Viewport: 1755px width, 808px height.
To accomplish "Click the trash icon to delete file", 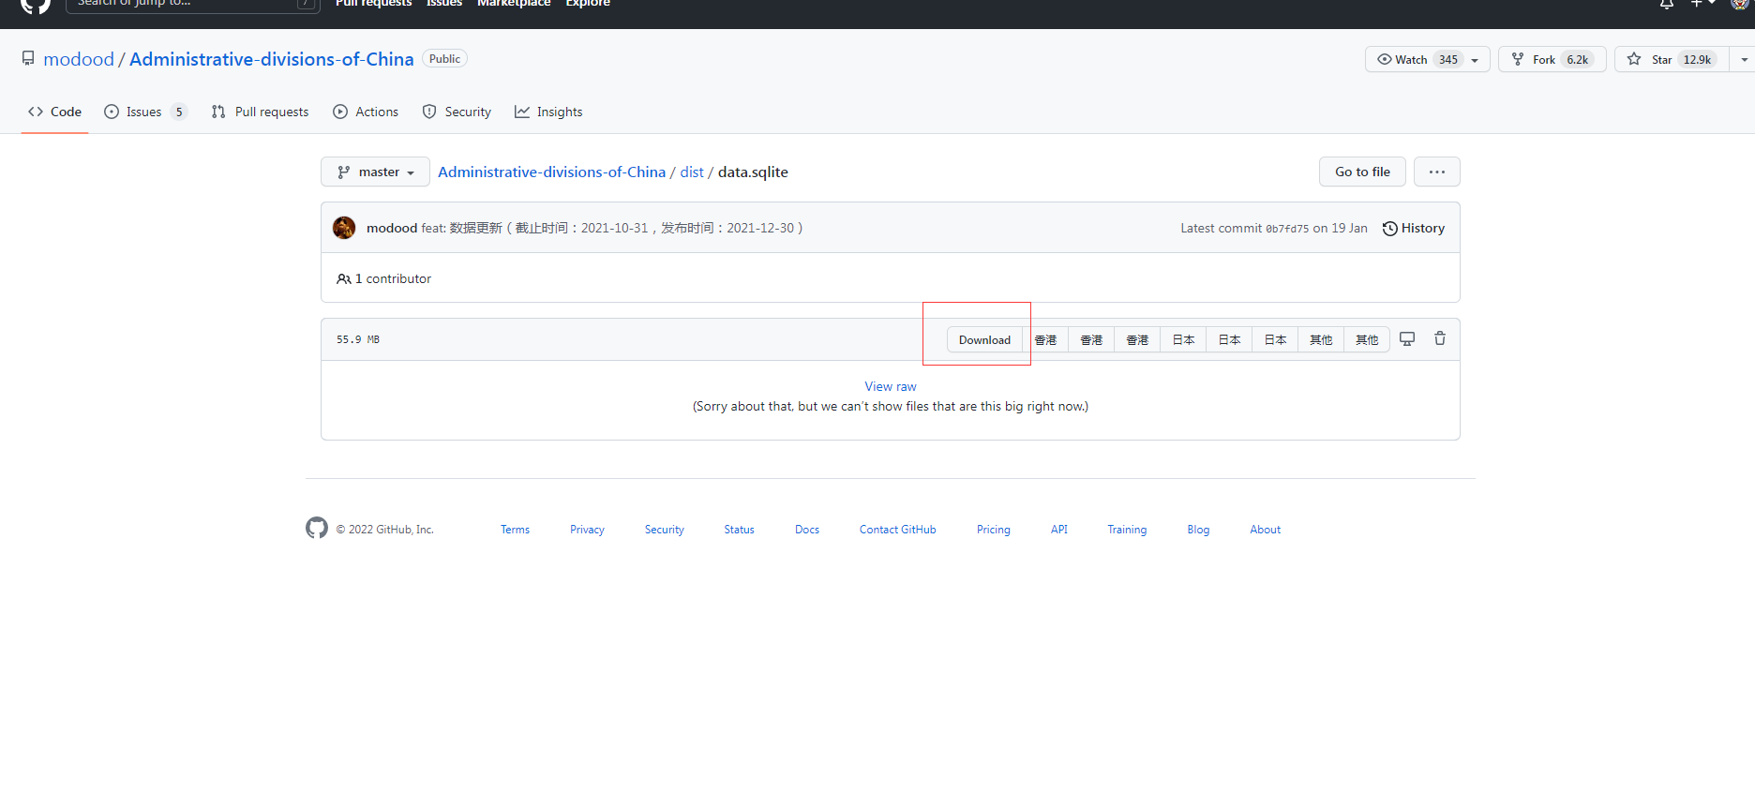I will tap(1440, 339).
